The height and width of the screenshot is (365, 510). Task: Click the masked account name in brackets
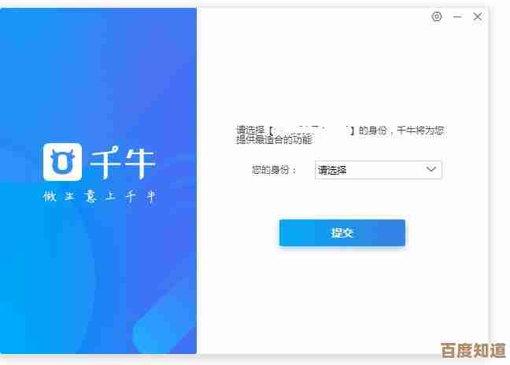(312, 131)
